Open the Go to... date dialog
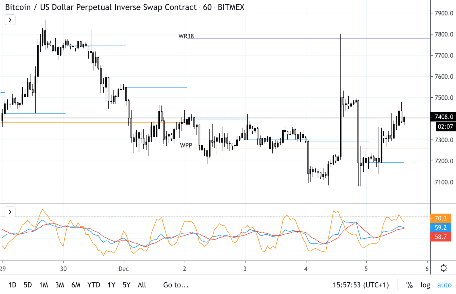The height and width of the screenshot is (294, 456). [176, 285]
